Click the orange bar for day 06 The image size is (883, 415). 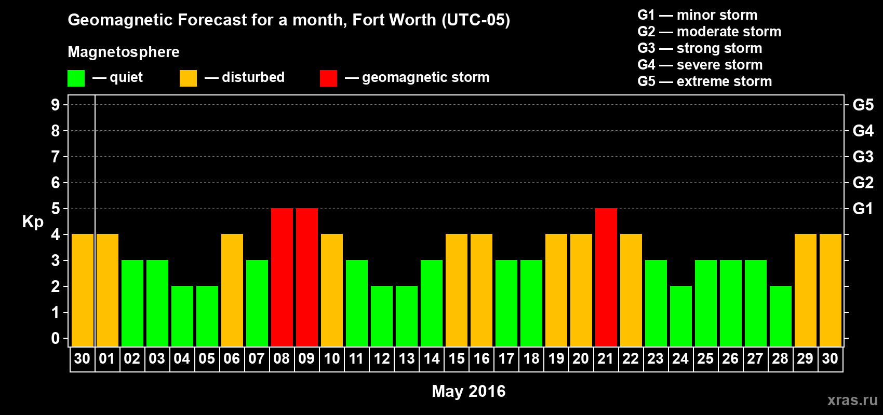tap(232, 290)
